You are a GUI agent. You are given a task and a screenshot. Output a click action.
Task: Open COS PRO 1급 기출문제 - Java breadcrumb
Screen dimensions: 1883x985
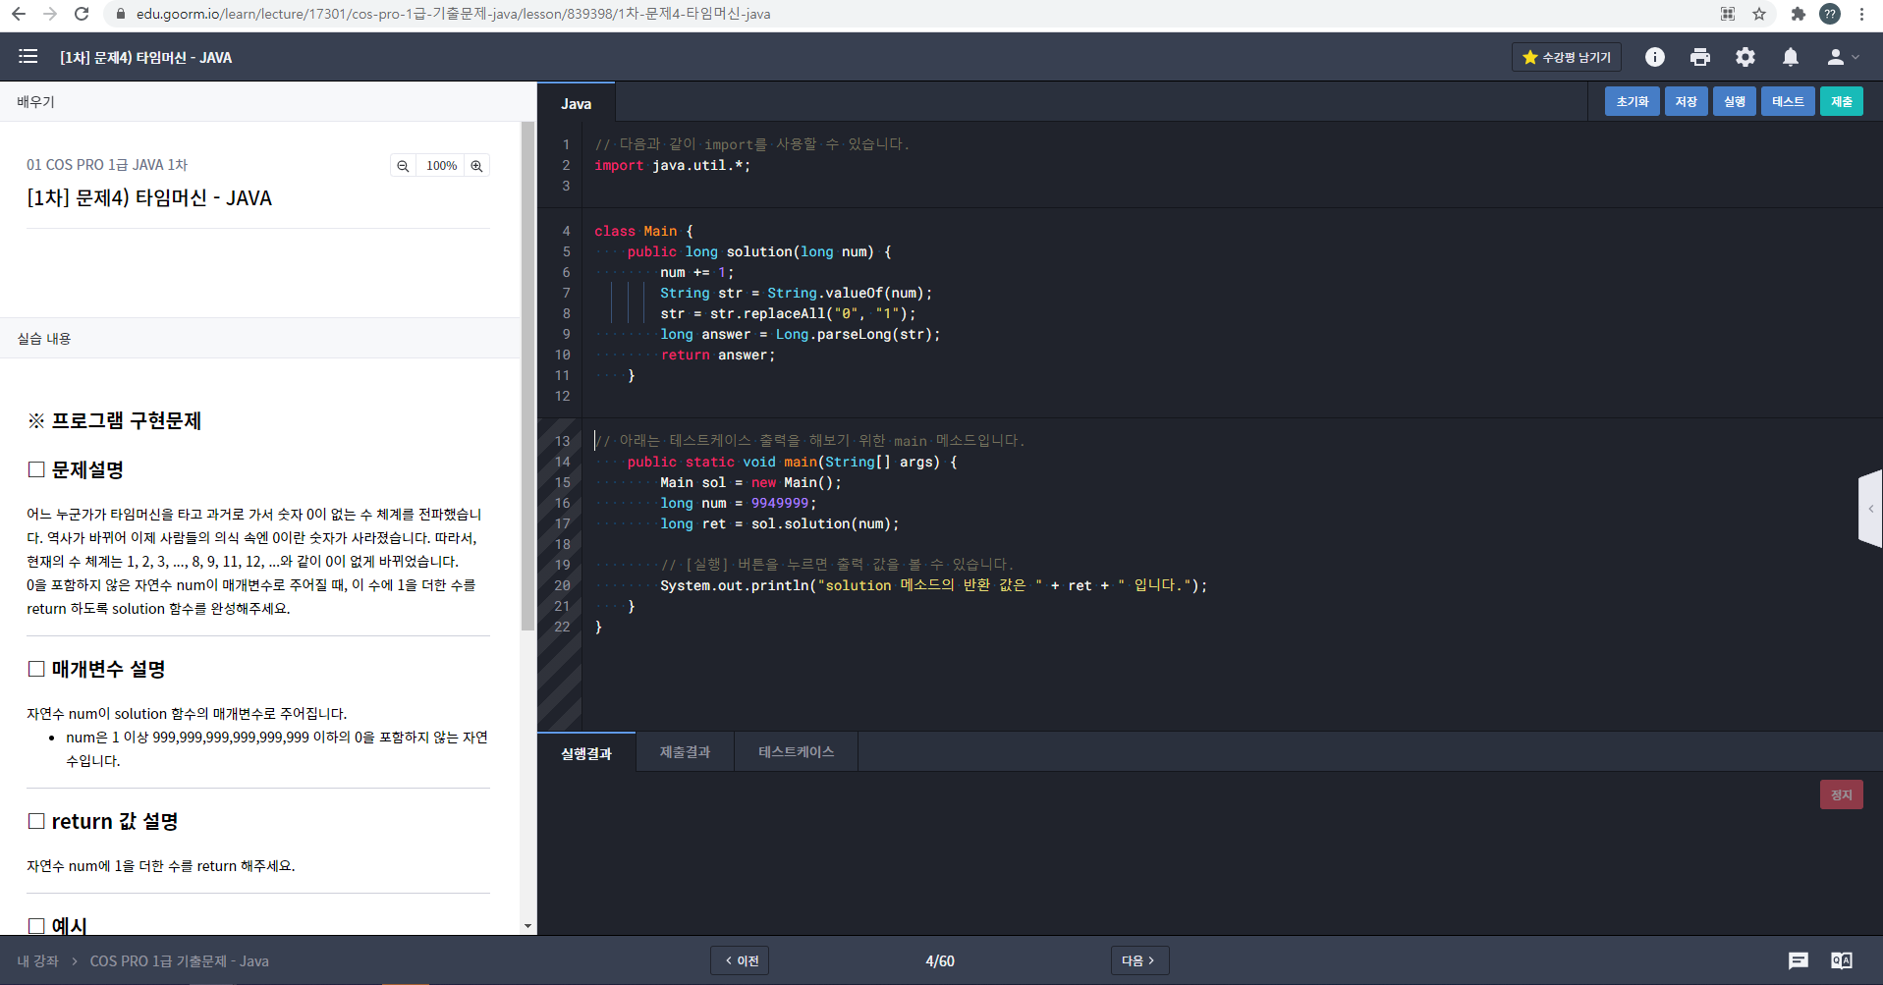180,961
